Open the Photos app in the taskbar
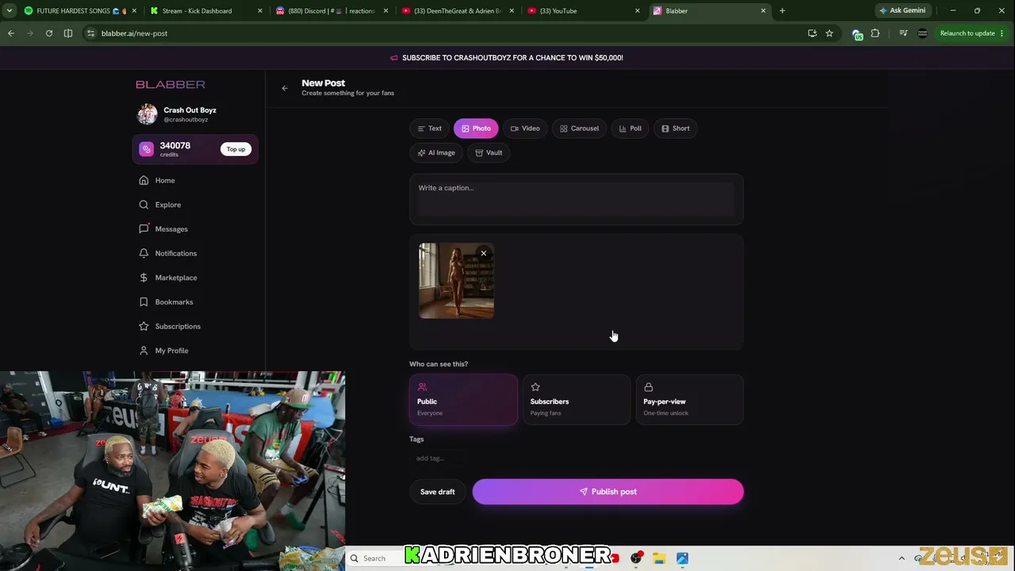The height and width of the screenshot is (571, 1015). click(682, 558)
